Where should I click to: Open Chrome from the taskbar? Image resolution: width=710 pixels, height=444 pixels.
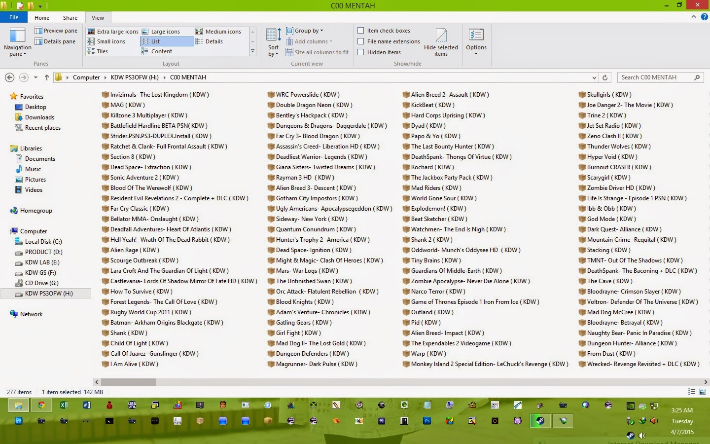coord(41,405)
